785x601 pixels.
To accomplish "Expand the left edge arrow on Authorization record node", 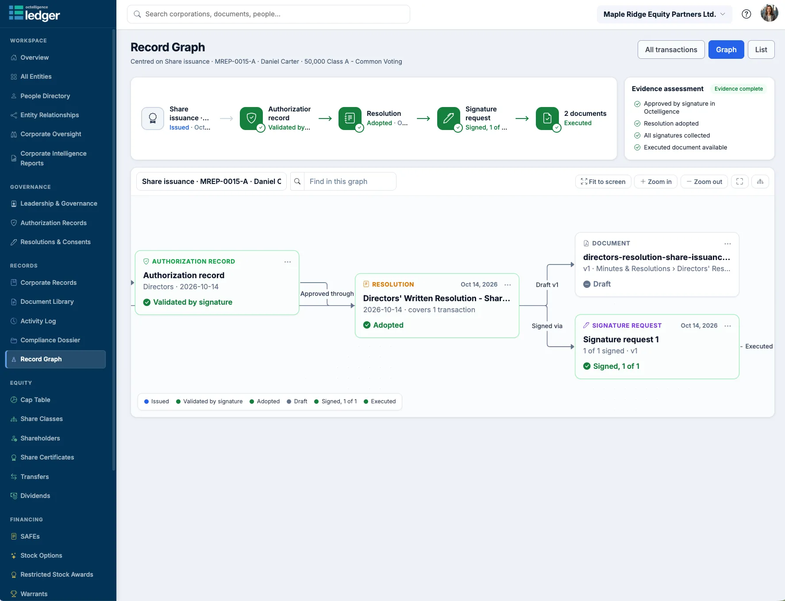I will (132, 283).
